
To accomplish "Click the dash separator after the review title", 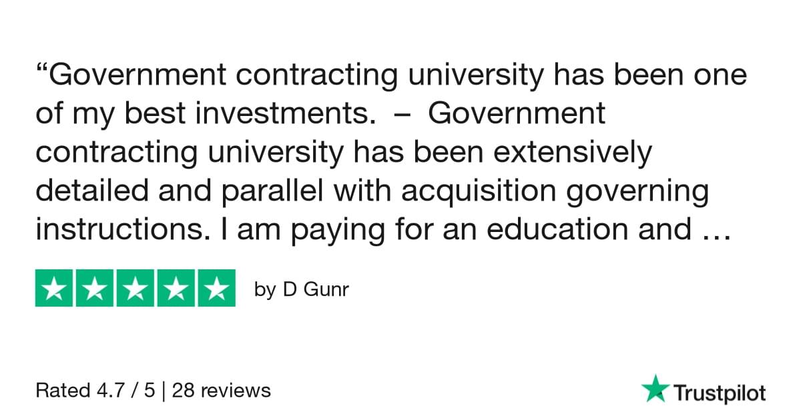I will pyautogui.click(x=398, y=116).
